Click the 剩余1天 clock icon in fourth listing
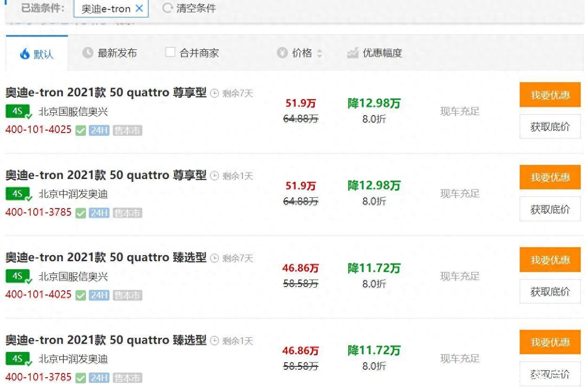 tap(215, 341)
